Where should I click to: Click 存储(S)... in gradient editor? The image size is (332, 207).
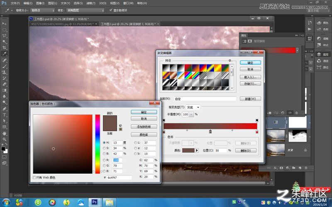(250, 84)
